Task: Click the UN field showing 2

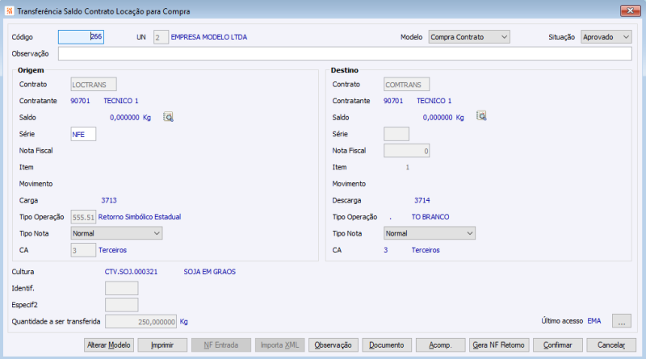Action: coord(161,37)
